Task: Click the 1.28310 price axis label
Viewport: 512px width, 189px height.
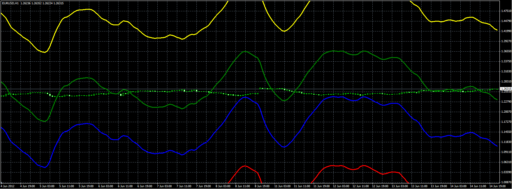Action: [506, 82]
